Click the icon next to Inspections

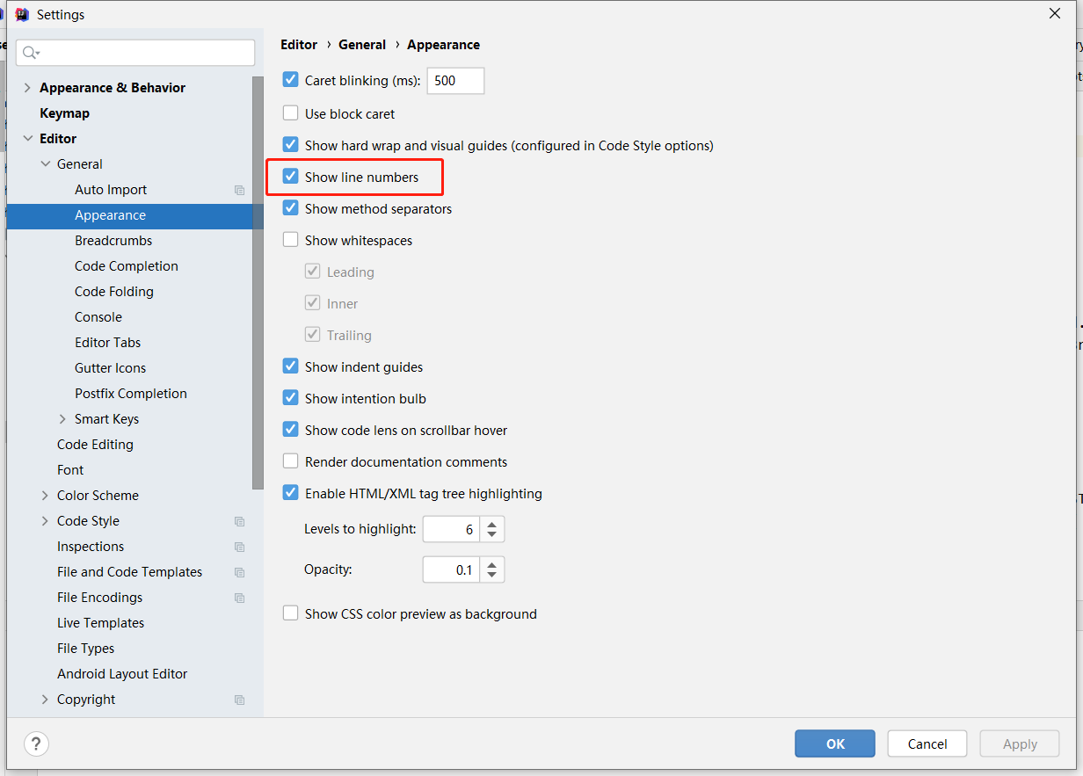tap(239, 547)
